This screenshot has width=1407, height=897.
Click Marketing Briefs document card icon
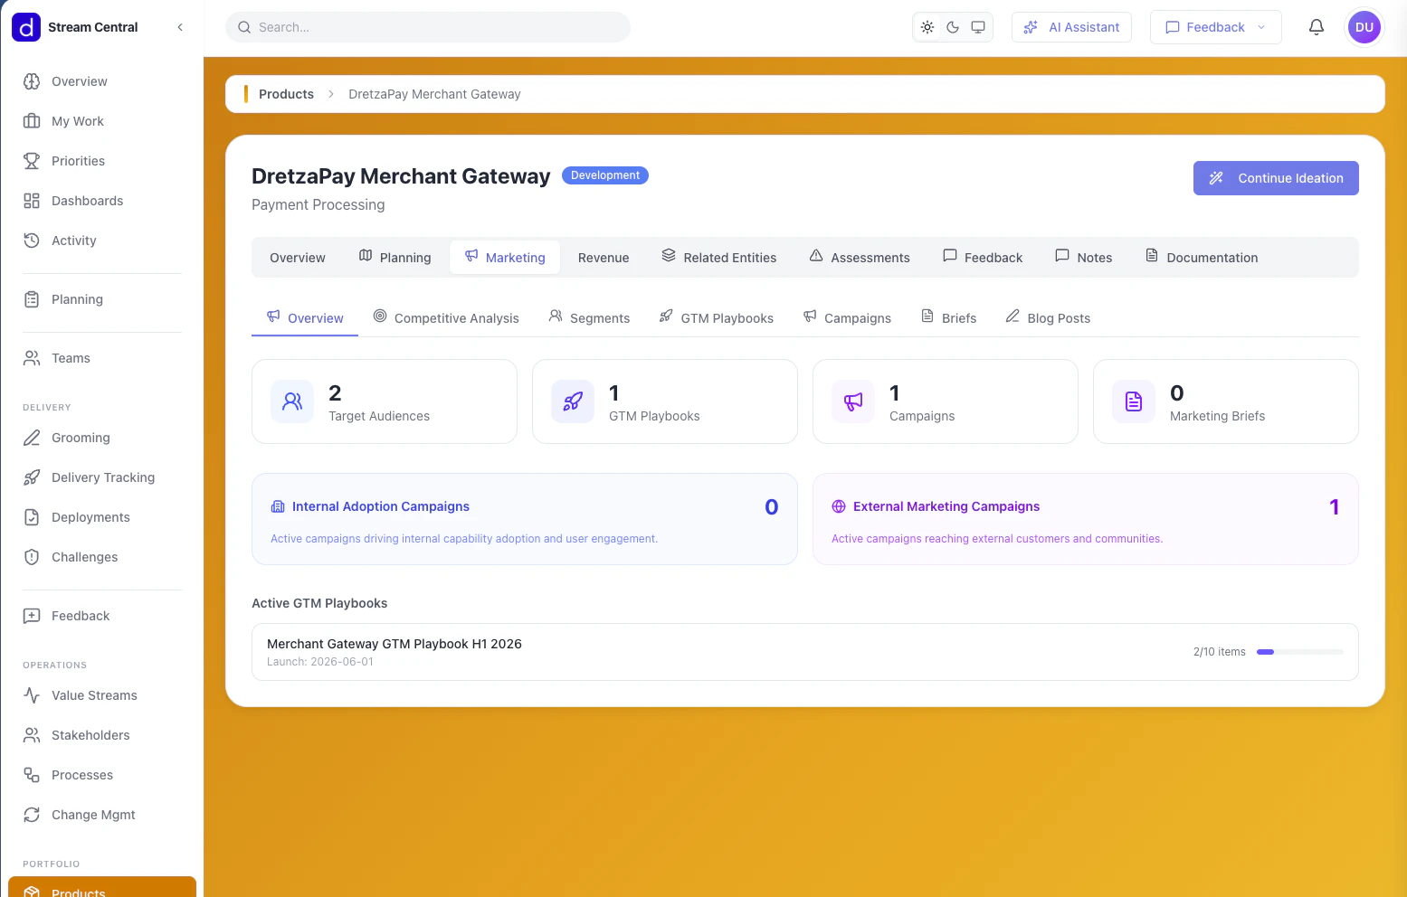pos(1134,401)
